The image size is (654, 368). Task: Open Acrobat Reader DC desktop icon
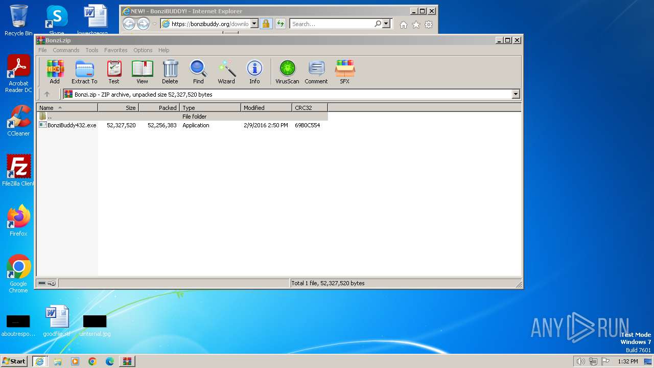coord(18,74)
